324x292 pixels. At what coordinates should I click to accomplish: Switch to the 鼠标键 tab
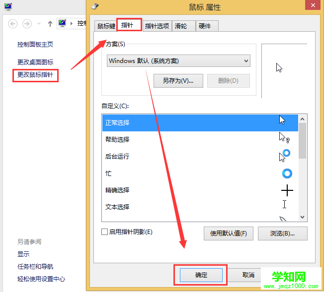[x=106, y=26]
